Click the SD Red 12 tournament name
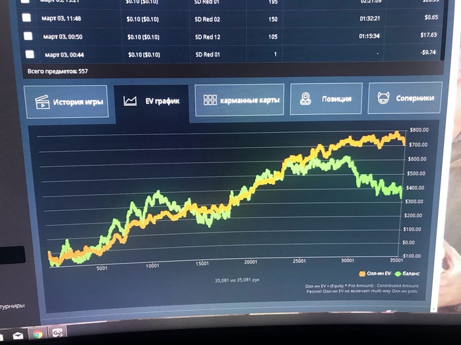Viewport: 461px width, 345px height. pyautogui.click(x=207, y=37)
